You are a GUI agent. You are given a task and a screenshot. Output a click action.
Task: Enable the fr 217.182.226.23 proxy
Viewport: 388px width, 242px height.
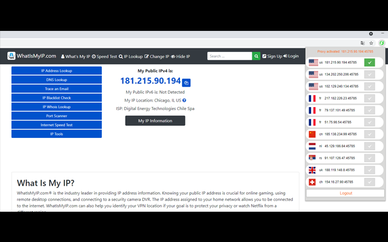[x=369, y=98]
